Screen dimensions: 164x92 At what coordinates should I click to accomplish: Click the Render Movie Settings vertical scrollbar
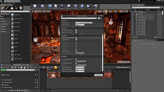[x=102, y=53]
